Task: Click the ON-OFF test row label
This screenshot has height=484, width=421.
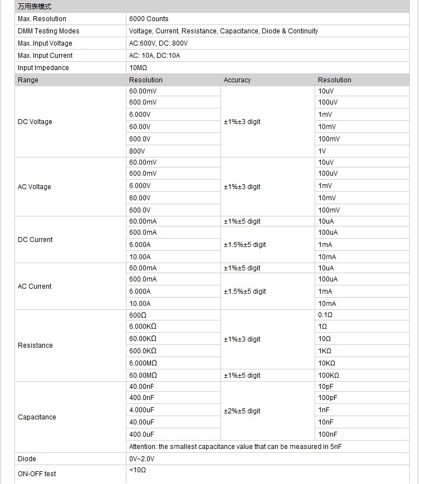Action: 37,474
